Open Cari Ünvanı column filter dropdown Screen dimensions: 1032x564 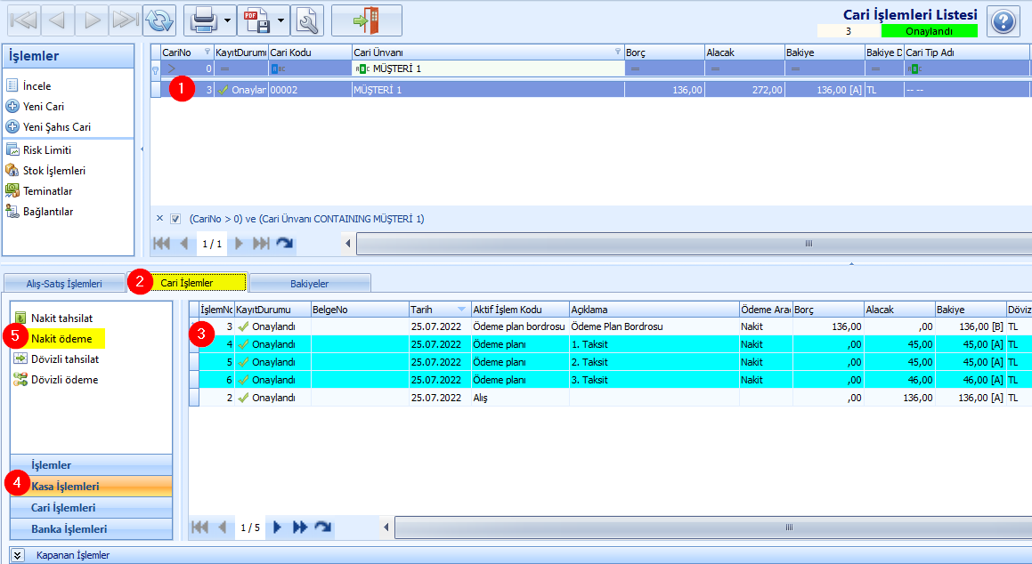tap(617, 52)
